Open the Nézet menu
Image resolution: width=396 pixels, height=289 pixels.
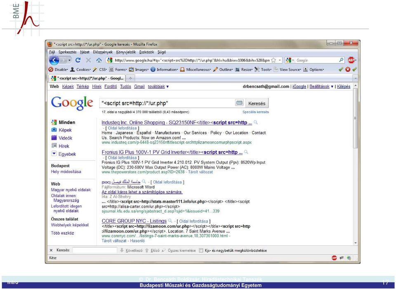click(85, 52)
